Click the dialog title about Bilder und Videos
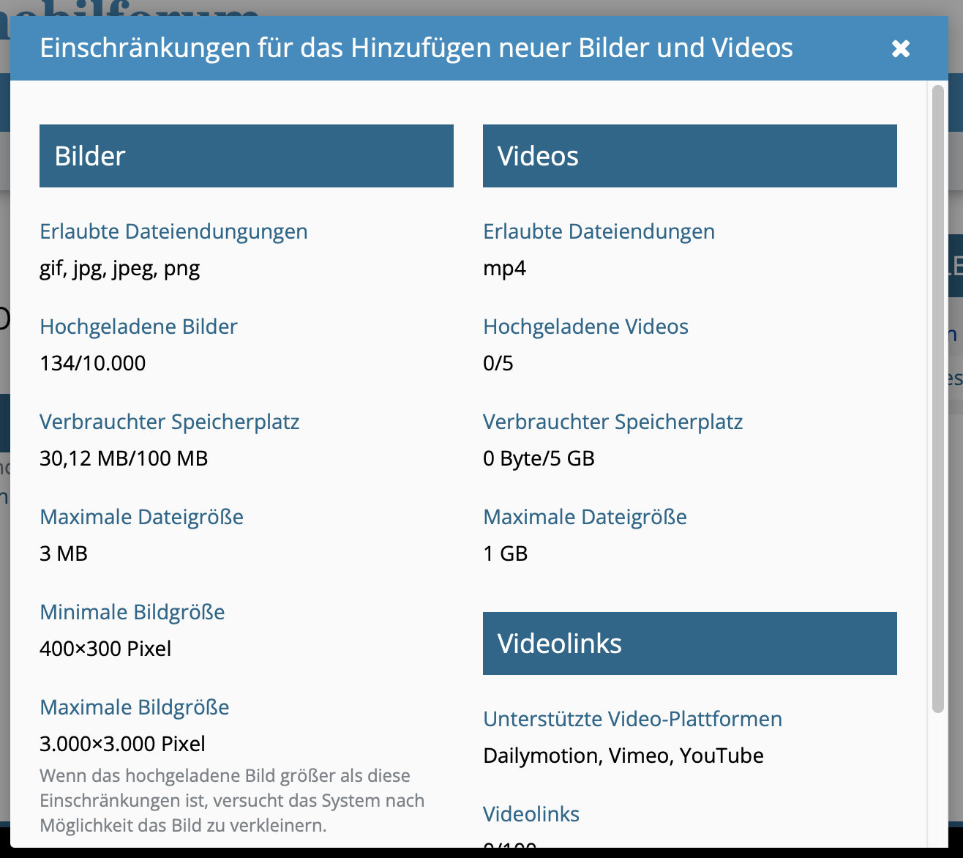This screenshot has width=963, height=858. click(x=416, y=48)
